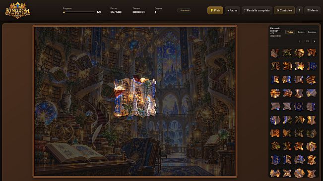This screenshot has width=323, height=181.
Task: Switch to Pantalla completa mode
Action: click(257, 10)
